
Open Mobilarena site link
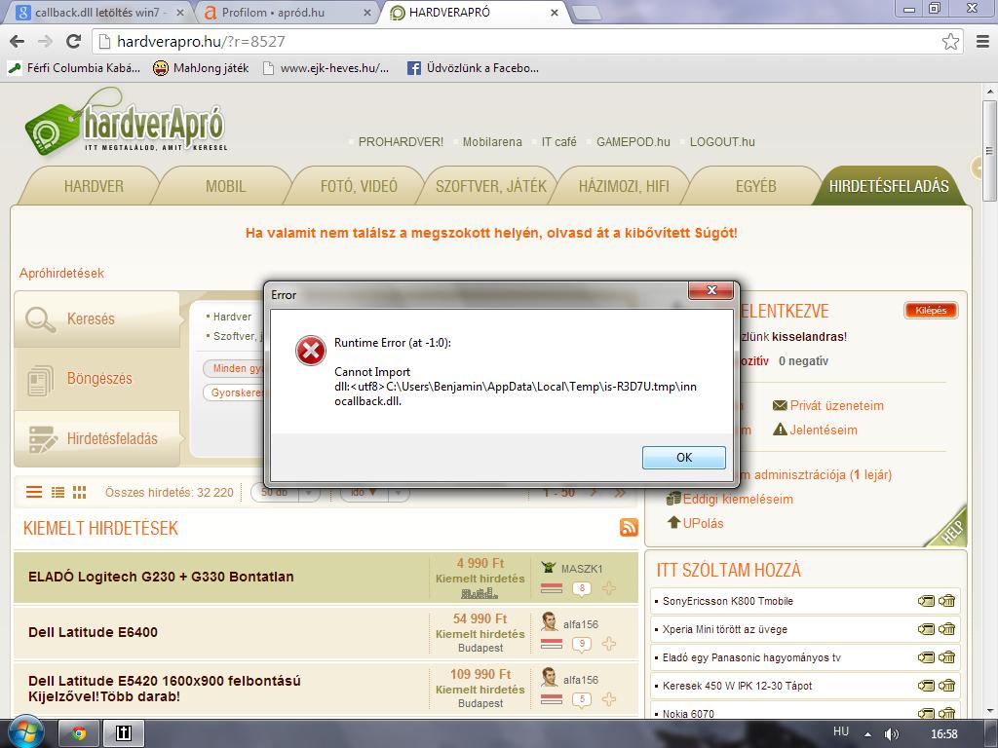coord(492,142)
